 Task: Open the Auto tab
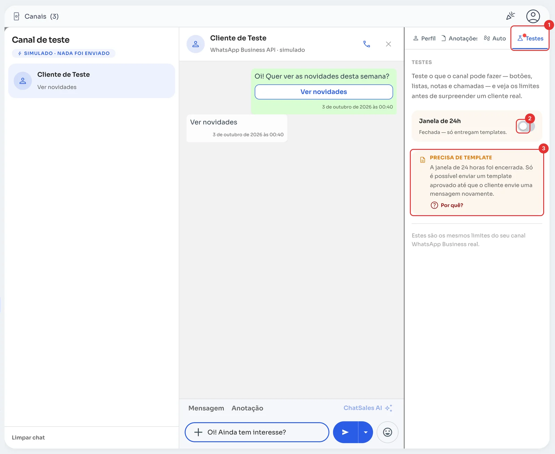[495, 38]
